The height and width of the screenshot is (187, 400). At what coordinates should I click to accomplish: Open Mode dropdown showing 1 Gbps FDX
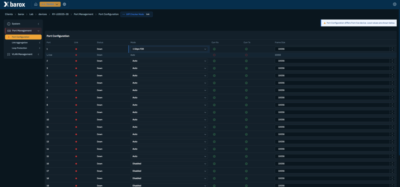point(169,49)
